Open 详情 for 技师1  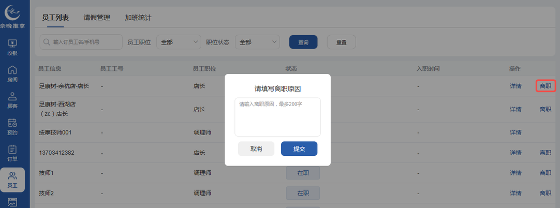point(515,173)
